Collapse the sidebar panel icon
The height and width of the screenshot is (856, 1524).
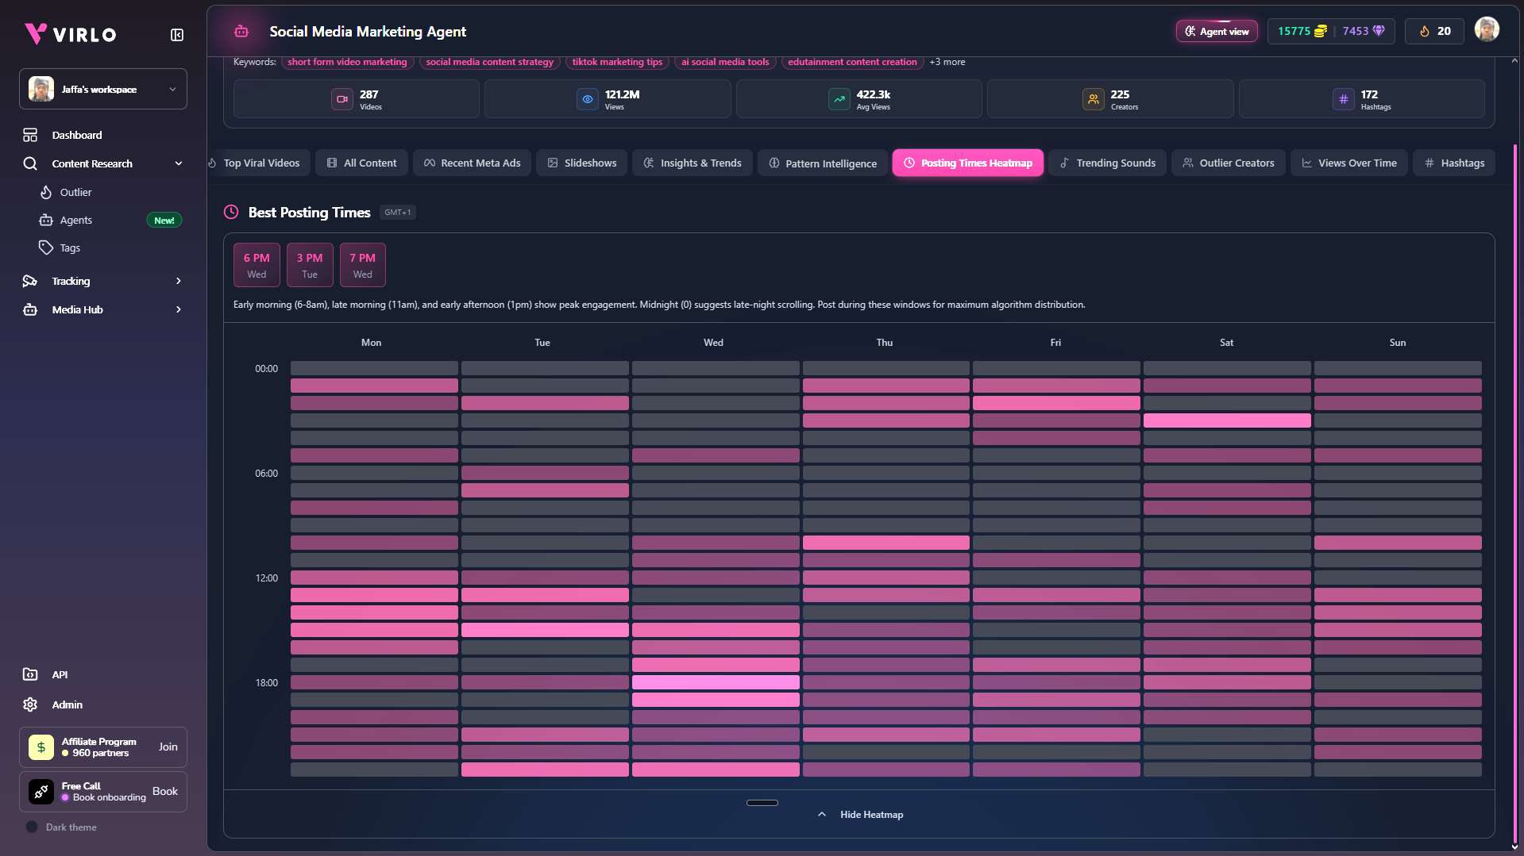(177, 35)
